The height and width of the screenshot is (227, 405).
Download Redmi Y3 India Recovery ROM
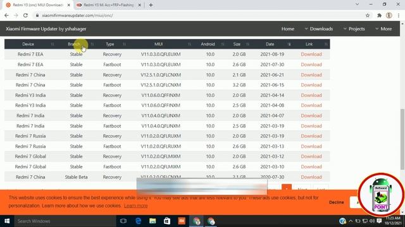pyautogui.click(x=311, y=95)
